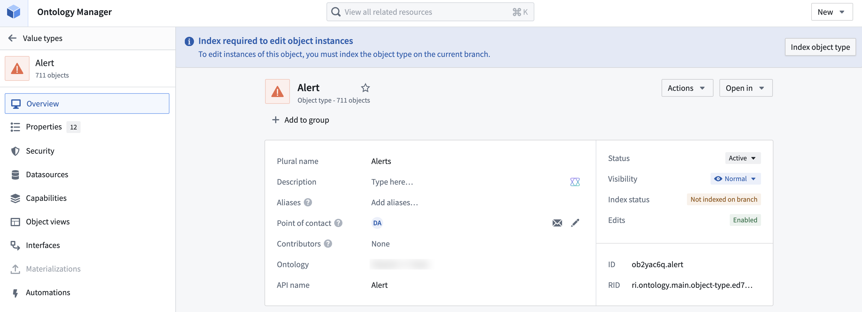The height and width of the screenshot is (312, 862).
Task: Change Visibility from Normal
Action: click(735, 179)
